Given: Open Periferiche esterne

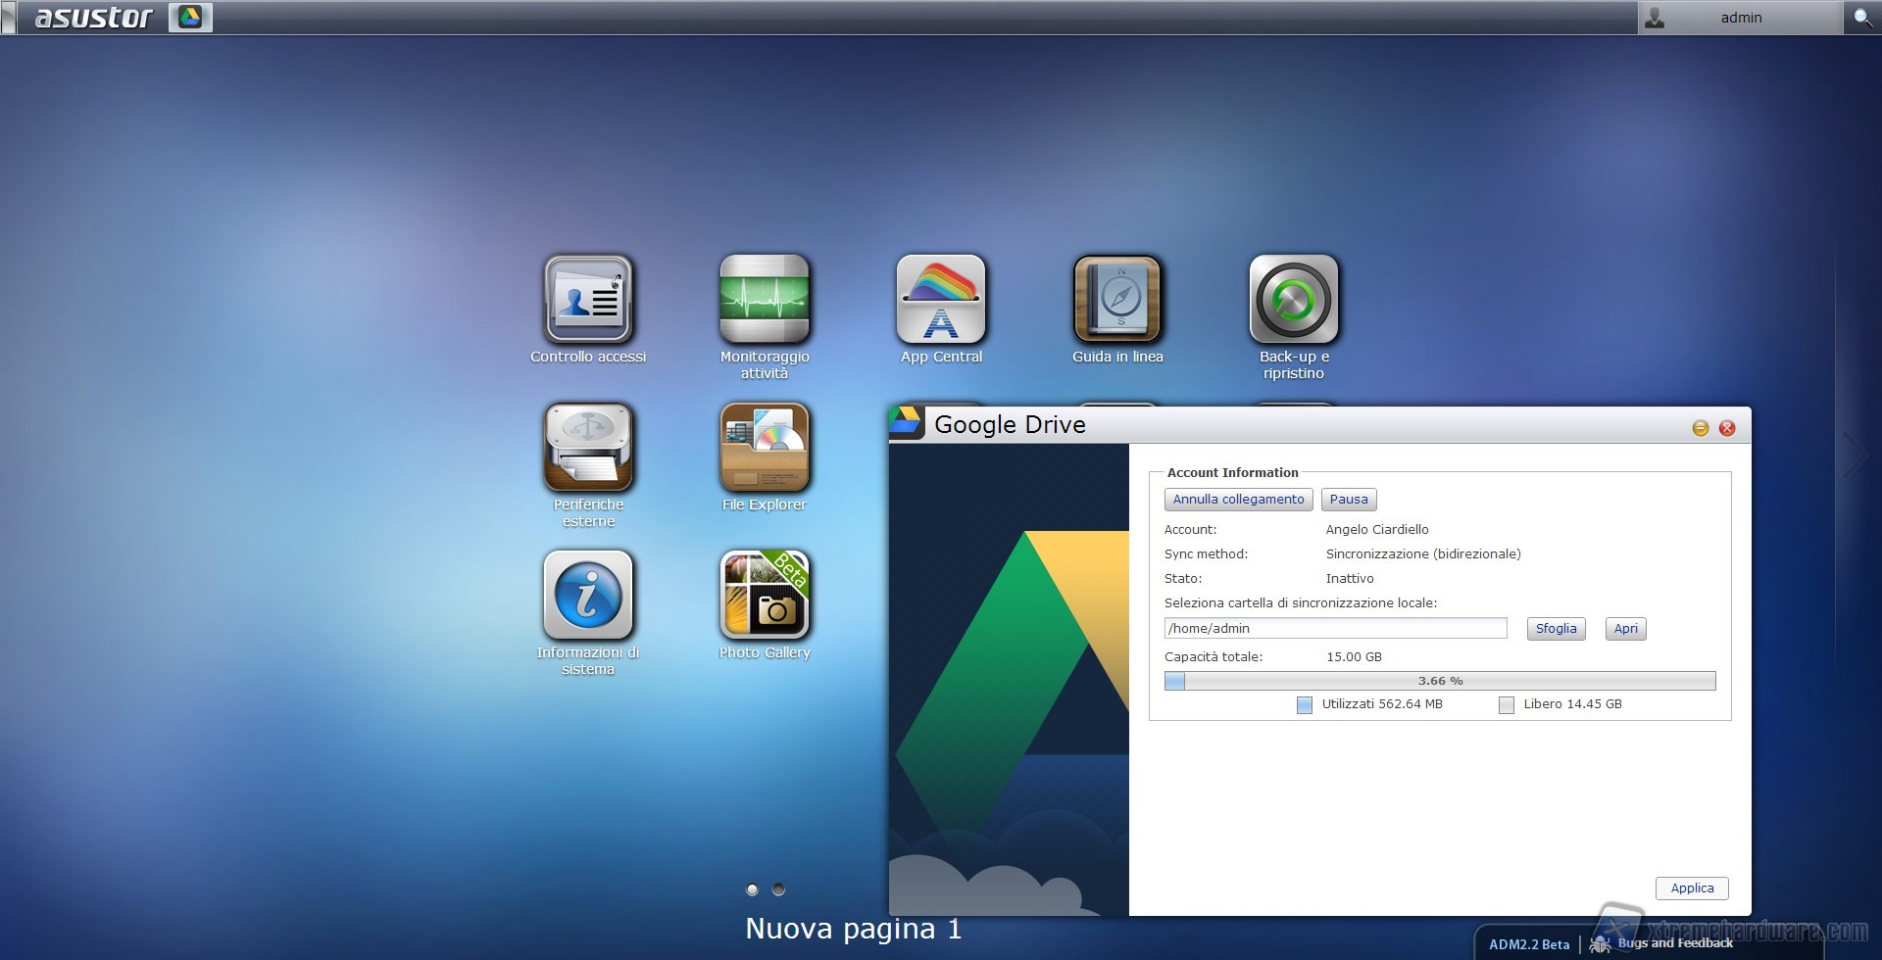Looking at the screenshot, I should 588,448.
